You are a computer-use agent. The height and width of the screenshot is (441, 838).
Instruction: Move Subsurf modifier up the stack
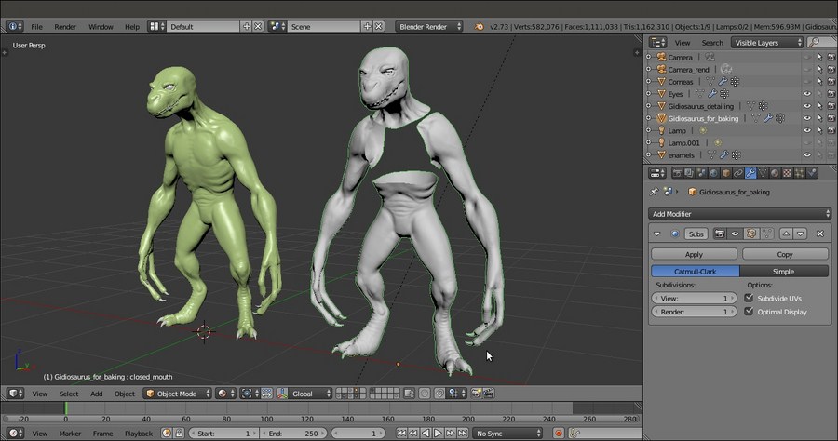(x=786, y=234)
